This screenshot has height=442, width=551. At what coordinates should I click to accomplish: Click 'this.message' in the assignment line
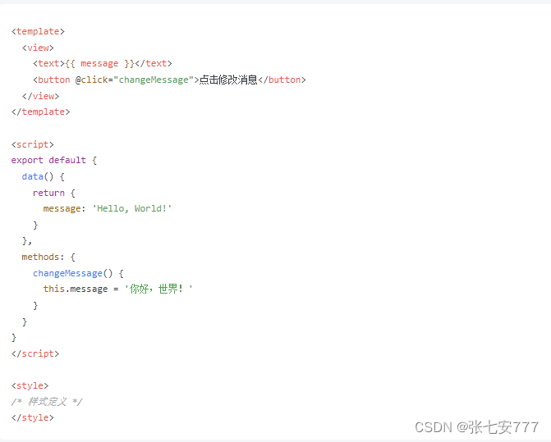coord(76,289)
